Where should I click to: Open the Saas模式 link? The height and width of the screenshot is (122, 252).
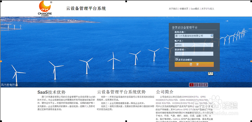pos(195,9)
